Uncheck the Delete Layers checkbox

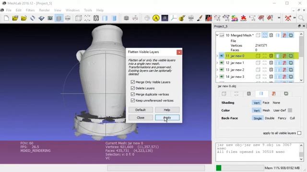[133, 88]
